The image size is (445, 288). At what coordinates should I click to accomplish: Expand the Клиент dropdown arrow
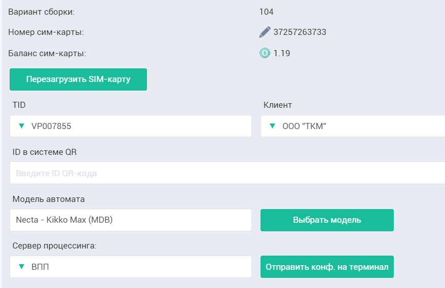(273, 126)
